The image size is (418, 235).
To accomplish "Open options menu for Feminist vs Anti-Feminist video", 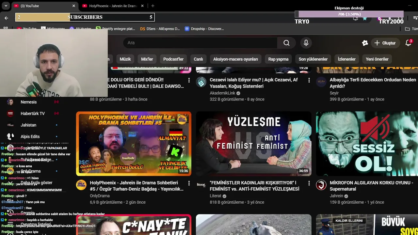I will pos(309,183).
